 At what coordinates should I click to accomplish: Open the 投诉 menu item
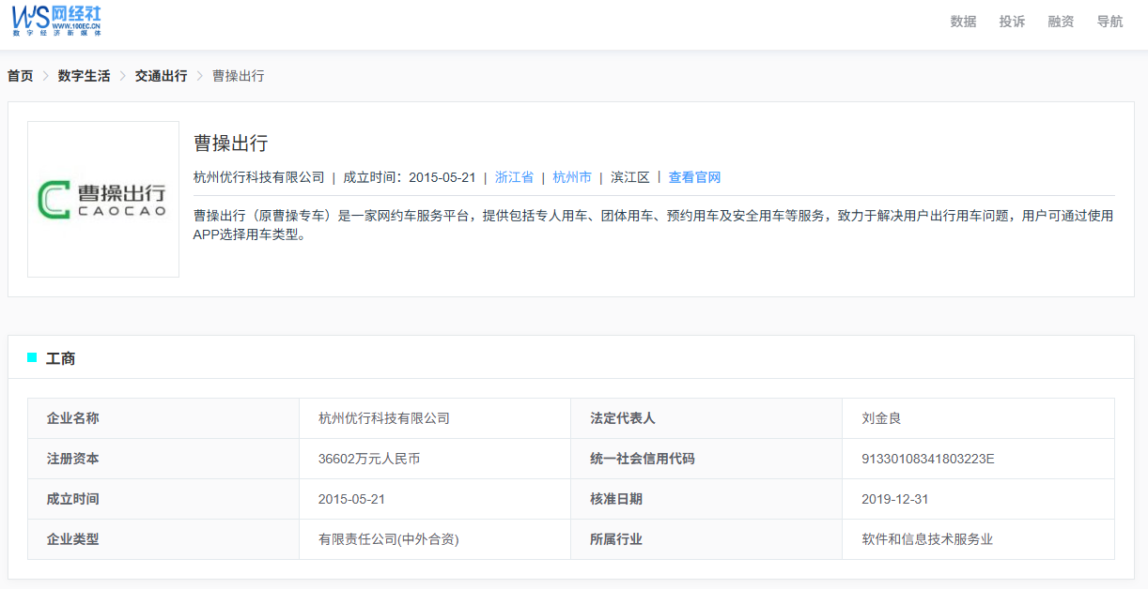coord(1012,22)
